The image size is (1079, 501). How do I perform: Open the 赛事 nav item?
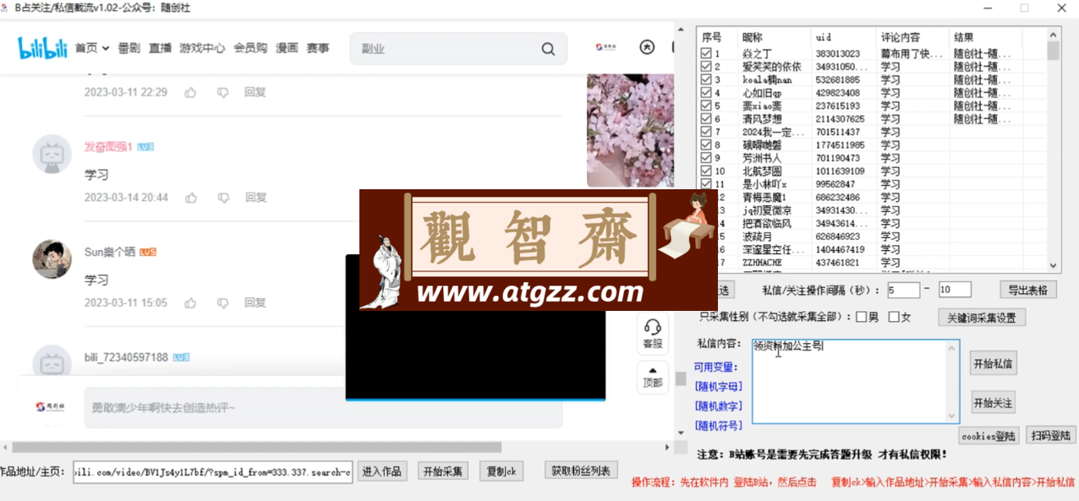click(318, 48)
